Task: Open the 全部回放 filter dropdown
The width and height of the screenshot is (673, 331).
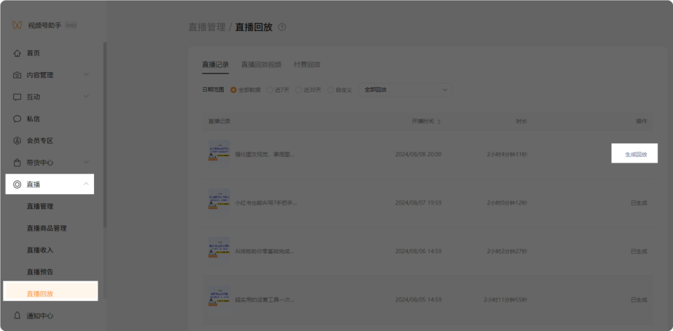Action: click(x=405, y=90)
